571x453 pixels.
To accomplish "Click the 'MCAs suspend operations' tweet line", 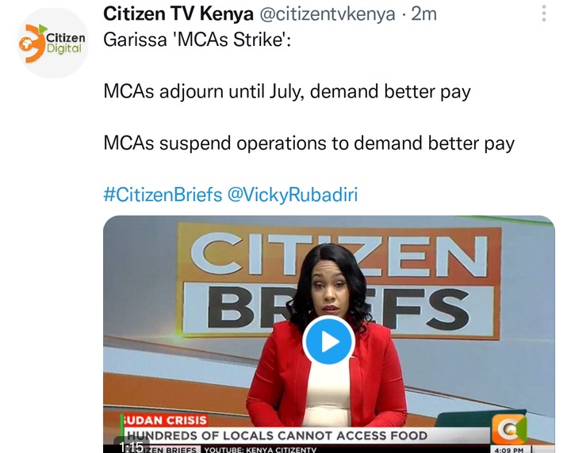I will coord(308,143).
